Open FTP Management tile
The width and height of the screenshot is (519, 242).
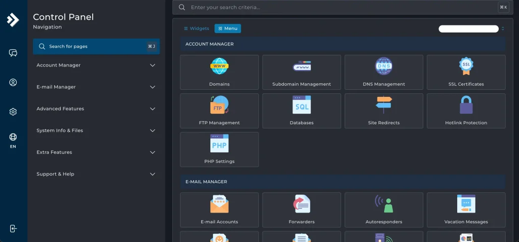click(x=219, y=111)
